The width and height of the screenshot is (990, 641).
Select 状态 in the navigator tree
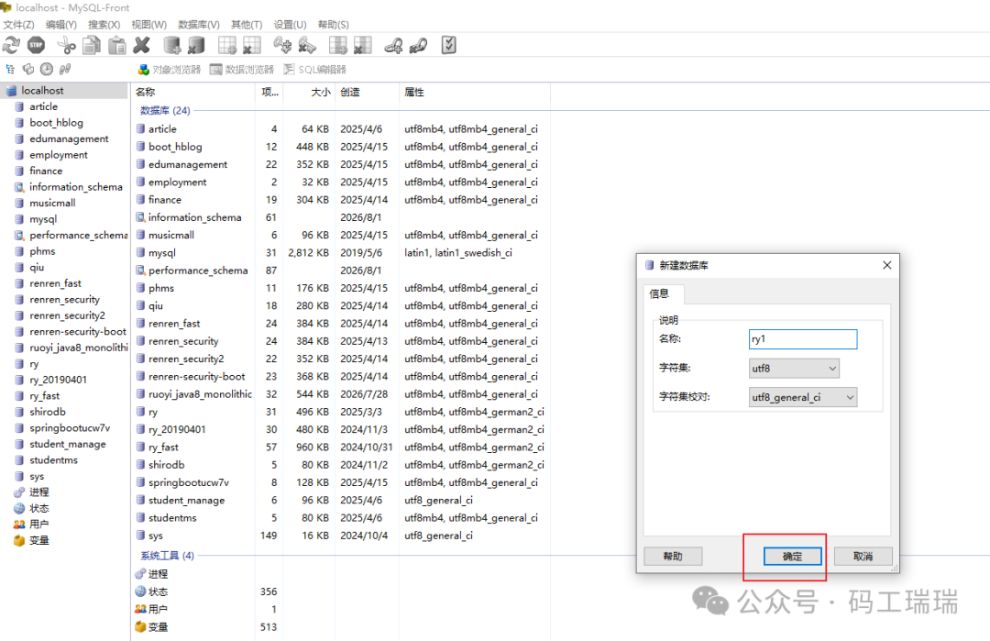coord(38,508)
